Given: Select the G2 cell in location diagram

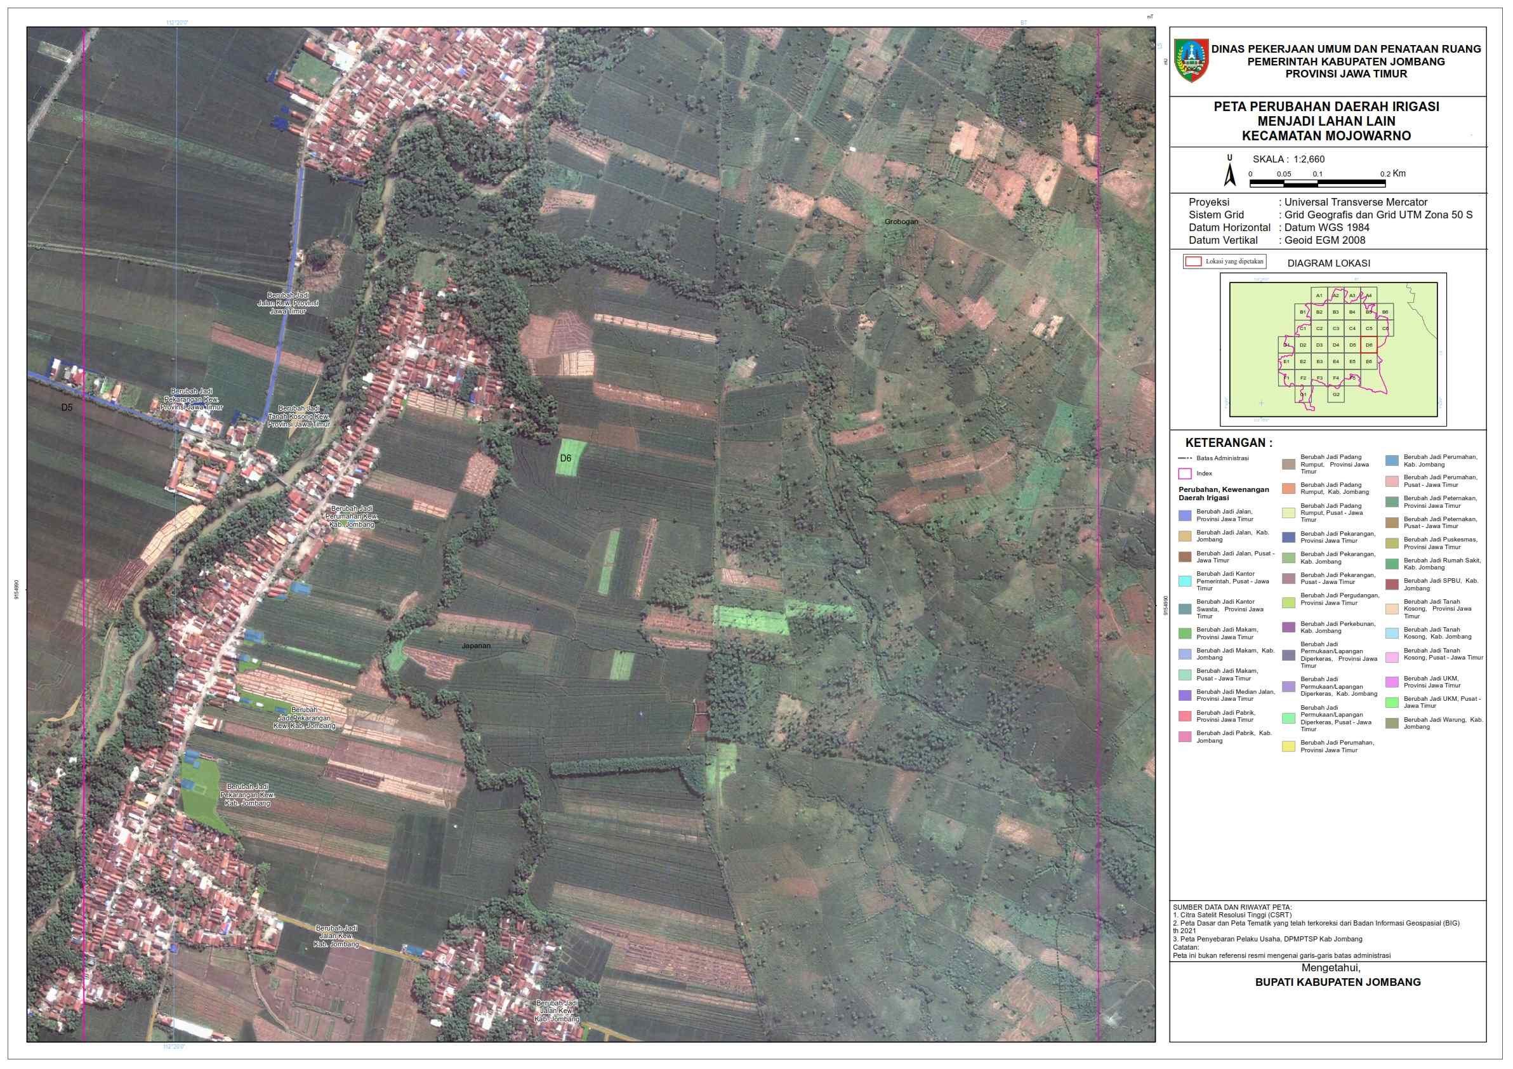Looking at the screenshot, I should [x=1336, y=395].
